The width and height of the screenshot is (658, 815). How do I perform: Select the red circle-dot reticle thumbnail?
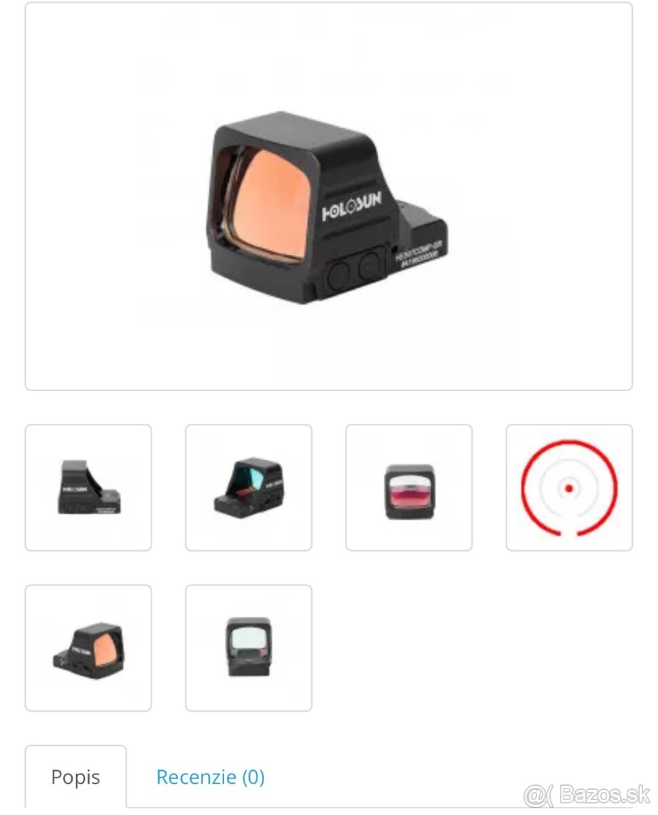pyautogui.click(x=569, y=488)
